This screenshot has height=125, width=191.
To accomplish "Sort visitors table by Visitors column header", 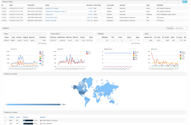I will [x=12, y=117].
